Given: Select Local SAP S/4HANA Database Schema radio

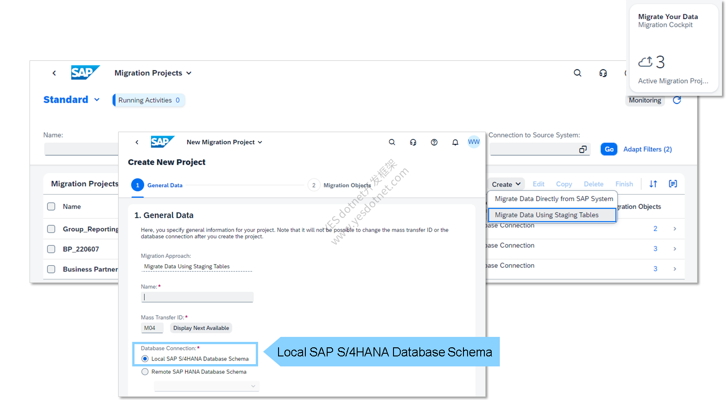Looking at the screenshot, I should (x=145, y=359).
